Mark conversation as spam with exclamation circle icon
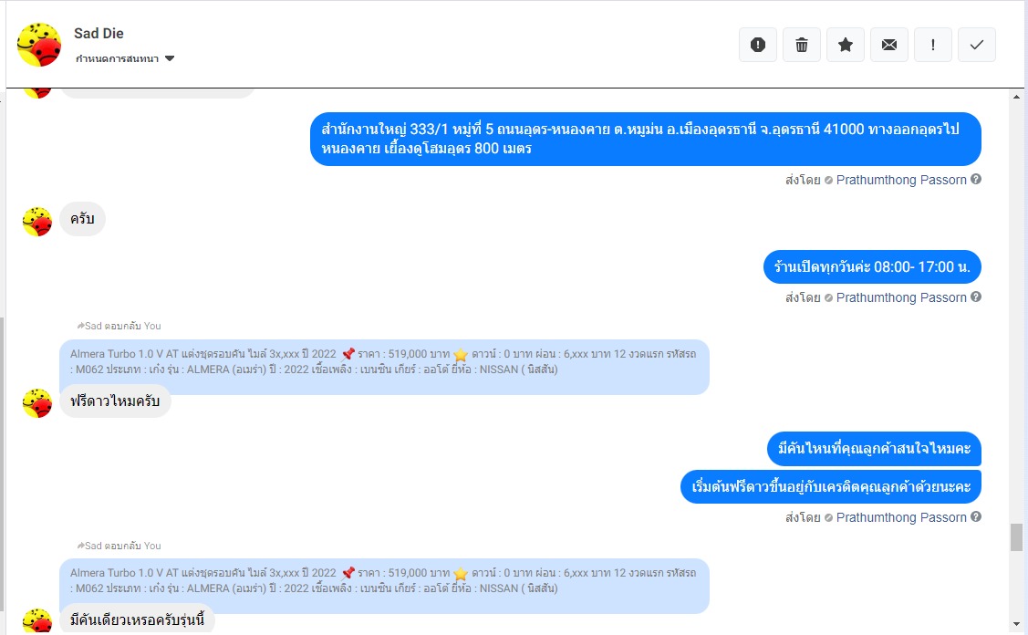The width and height of the screenshot is (1028, 635). click(758, 45)
